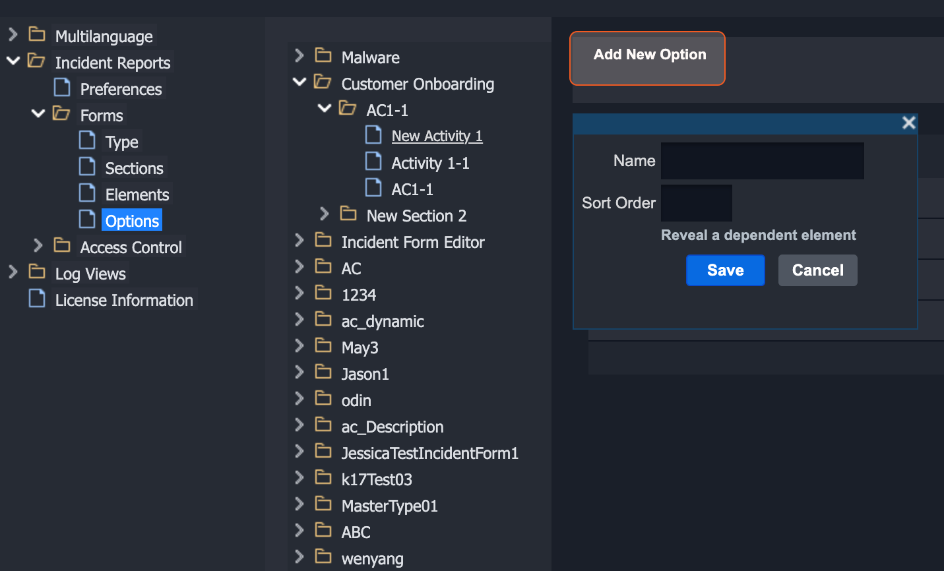Click the Activity 1-1 document icon
The width and height of the screenshot is (944, 571).
pos(373,162)
